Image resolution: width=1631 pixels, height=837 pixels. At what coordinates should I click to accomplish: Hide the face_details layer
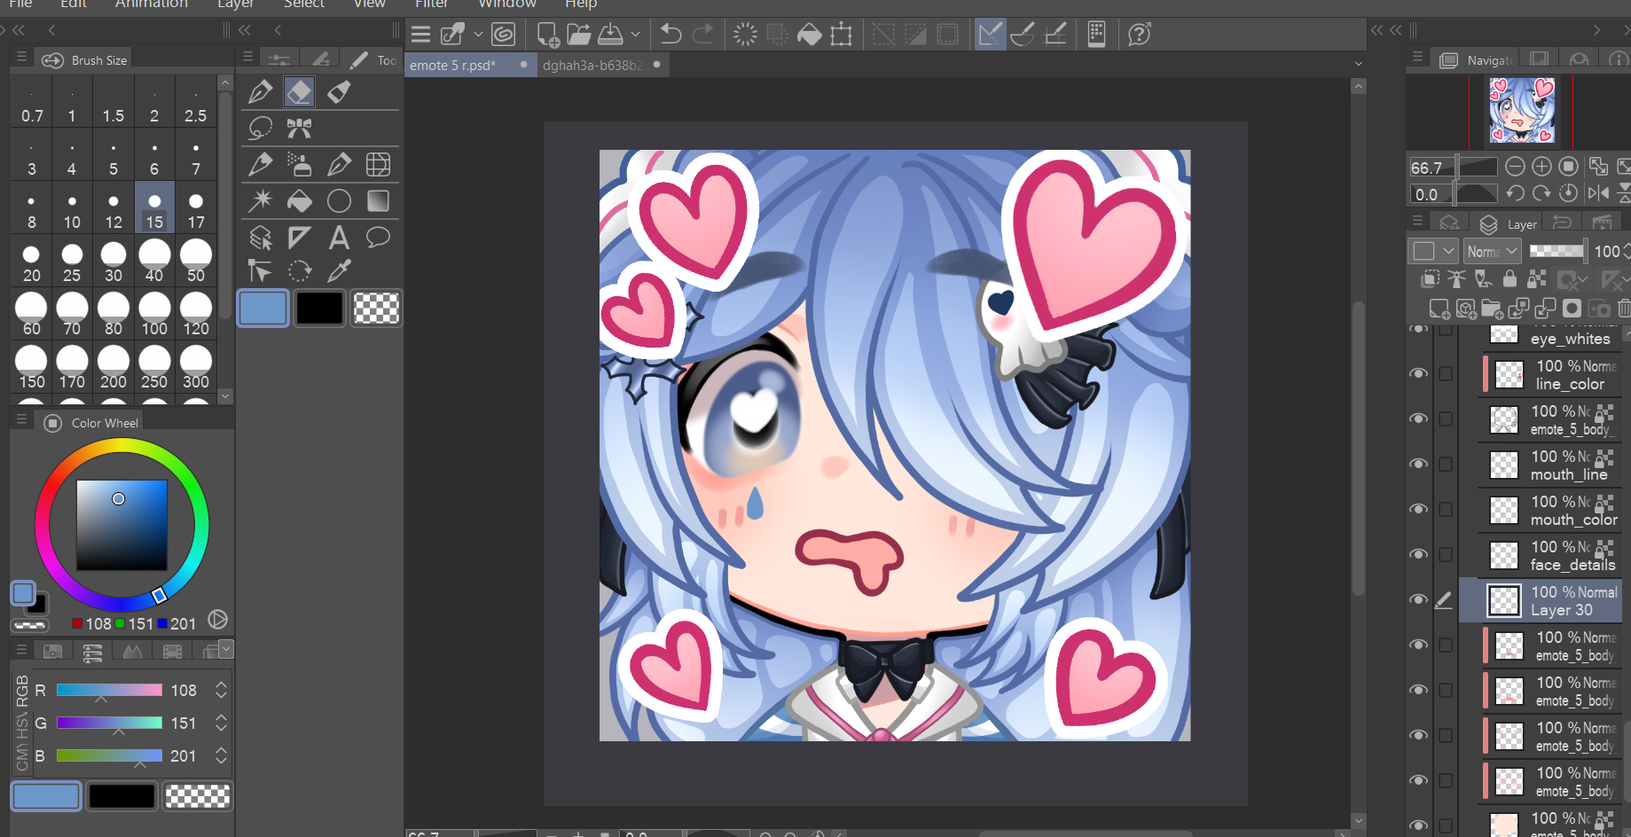[1418, 555]
